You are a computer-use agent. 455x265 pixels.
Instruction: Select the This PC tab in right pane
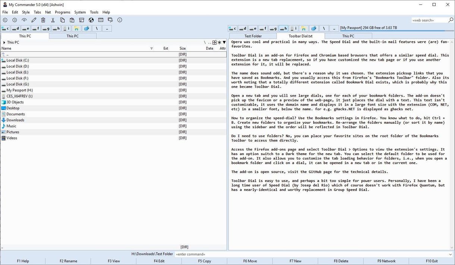coord(348,36)
